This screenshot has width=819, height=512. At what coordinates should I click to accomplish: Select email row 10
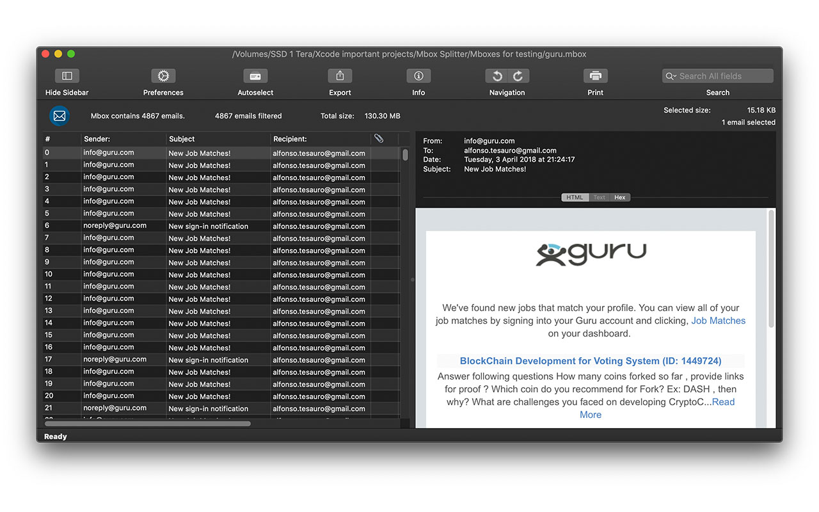click(221, 275)
